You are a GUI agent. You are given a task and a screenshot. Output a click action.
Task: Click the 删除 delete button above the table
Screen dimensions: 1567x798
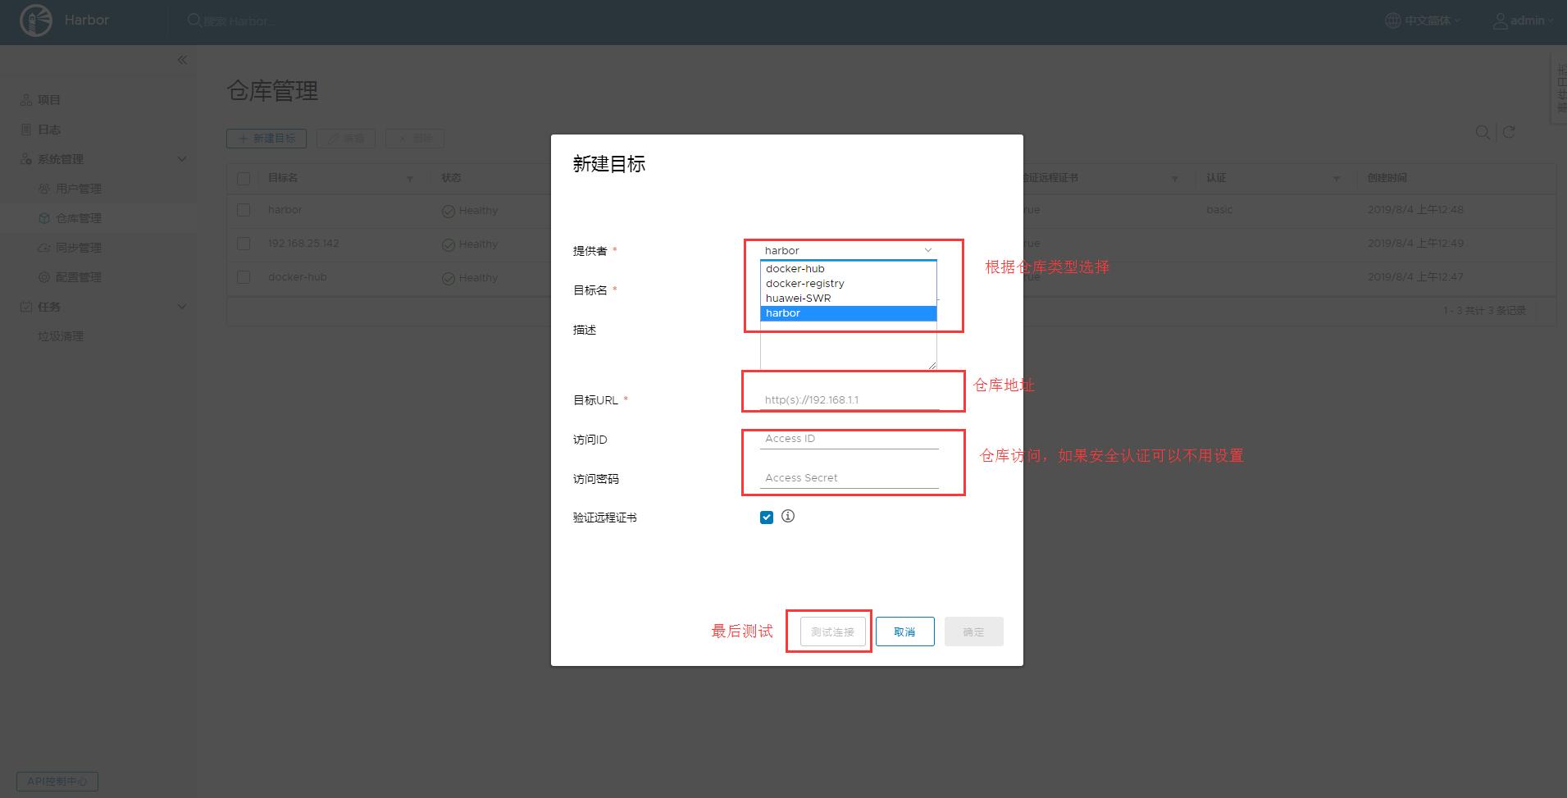pyautogui.click(x=415, y=139)
